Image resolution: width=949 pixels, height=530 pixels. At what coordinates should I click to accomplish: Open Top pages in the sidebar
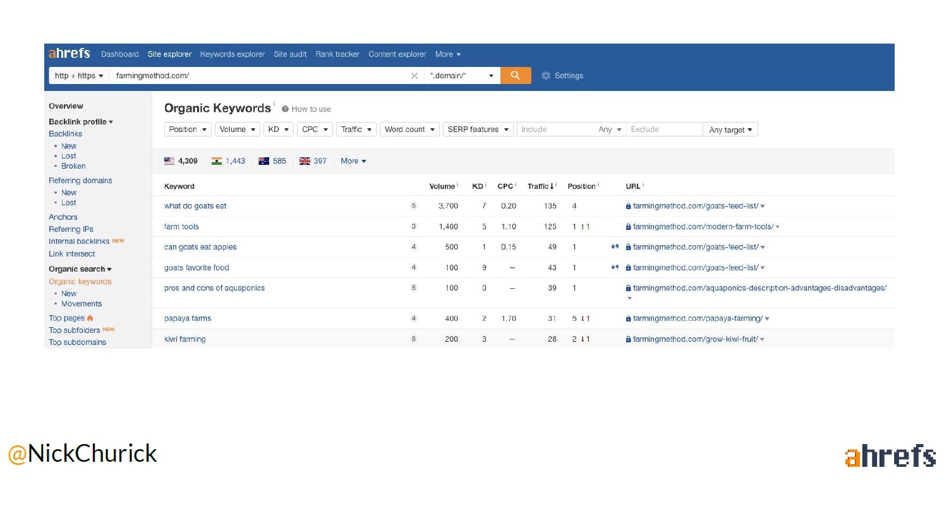tap(66, 318)
